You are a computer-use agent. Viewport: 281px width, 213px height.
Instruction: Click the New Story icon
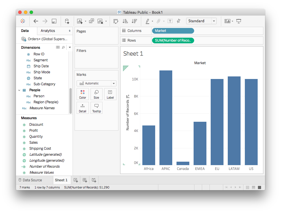pyautogui.click(x=94, y=180)
